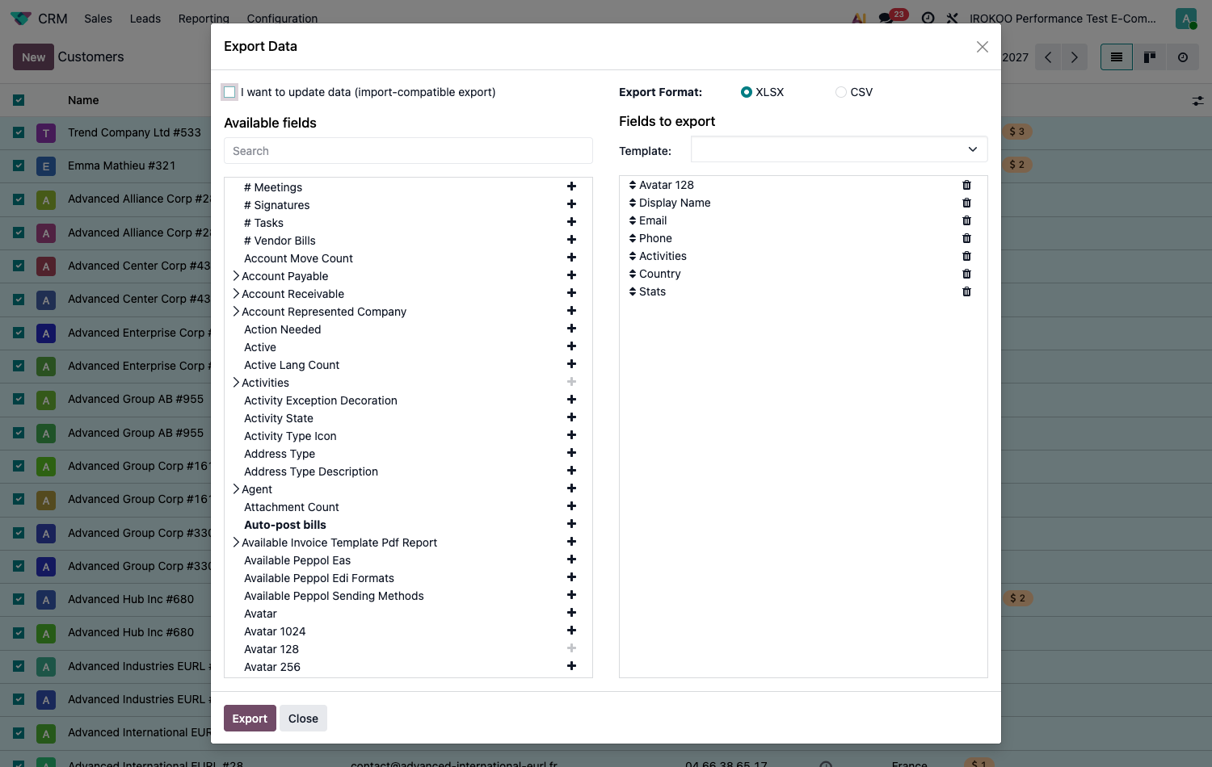The image size is (1212, 767).
Task: Remove Activities with trash icon
Action: tap(966, 256)
